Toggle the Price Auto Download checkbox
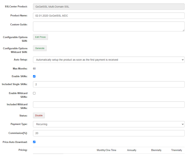Viewport: 189px width, 158px height. [x=34, y=142]
